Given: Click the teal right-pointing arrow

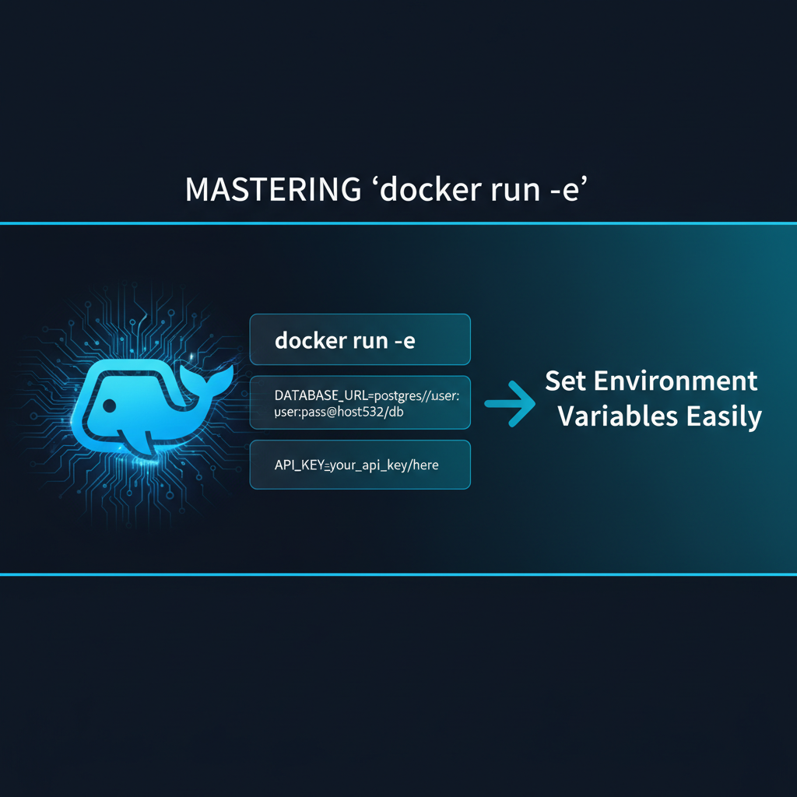Looking at the screenshot, I should click(x=510, y=404).
